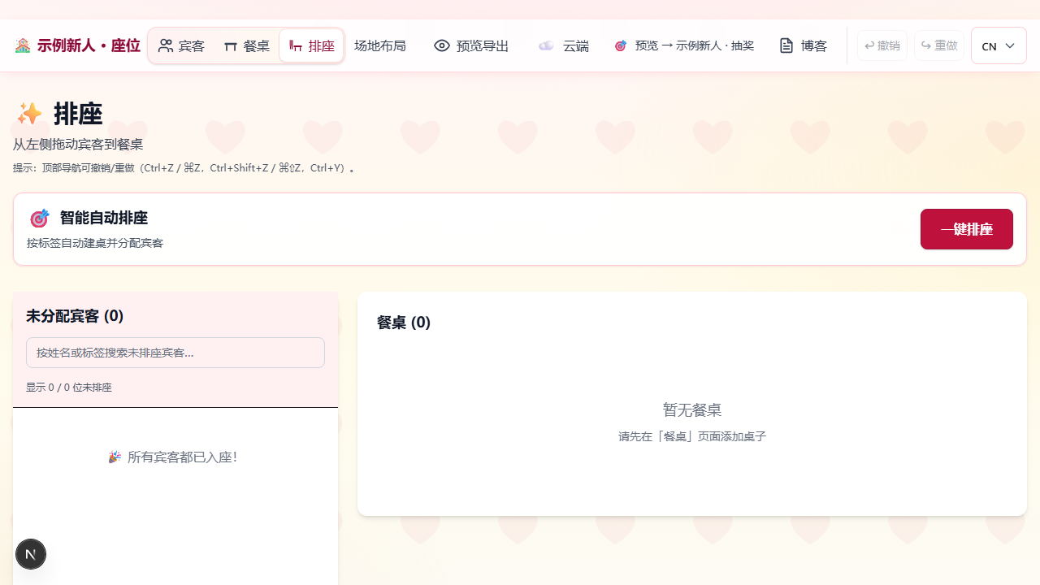Click the 一键排座 auto-seat button
1040x585 pixels.
(966, 229)
